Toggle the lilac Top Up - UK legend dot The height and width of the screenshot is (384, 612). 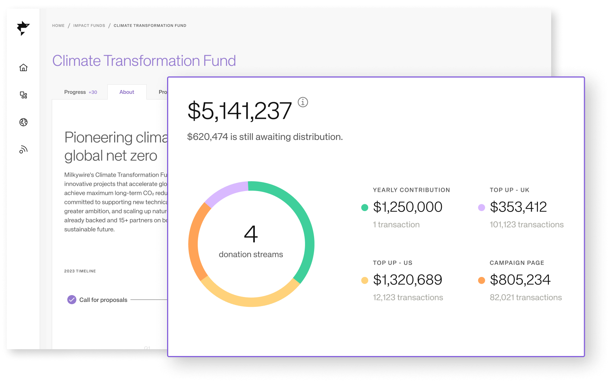point(481,208)
